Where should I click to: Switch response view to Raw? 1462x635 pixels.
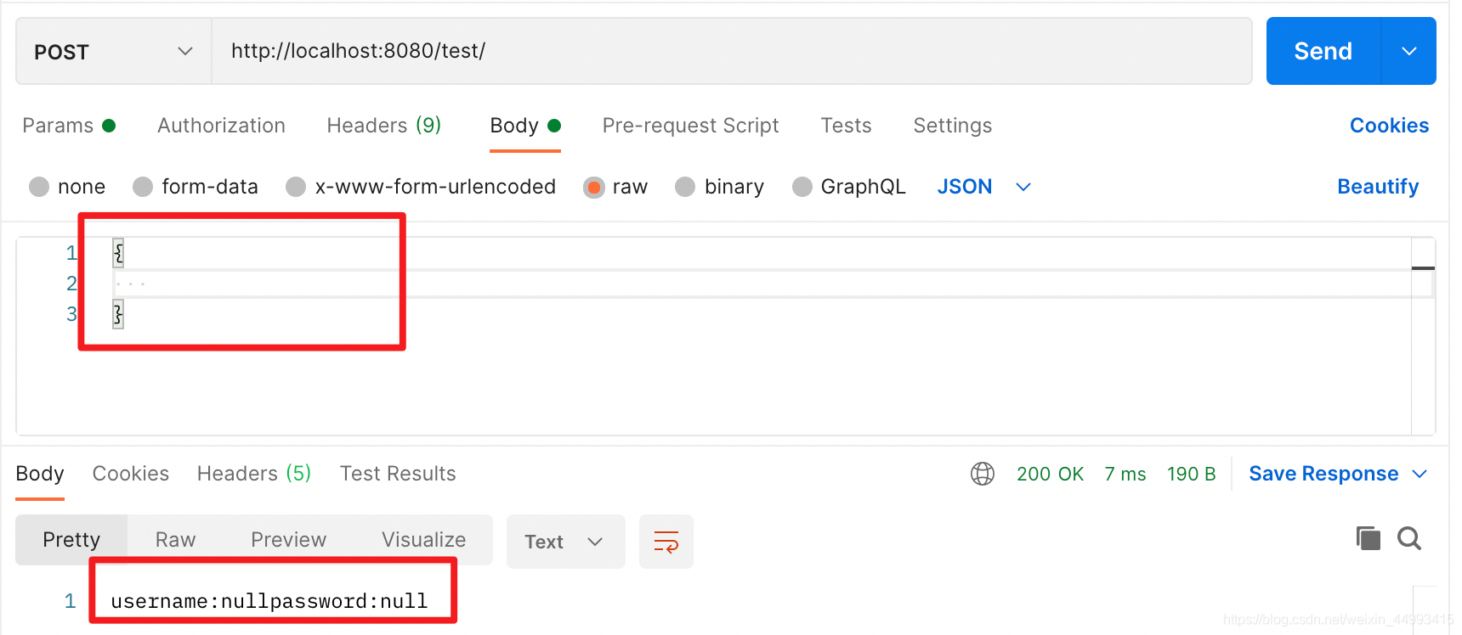[x=175, y=540]
